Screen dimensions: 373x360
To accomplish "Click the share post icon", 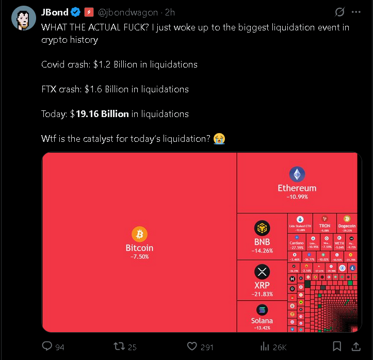I will pos(355,346).
